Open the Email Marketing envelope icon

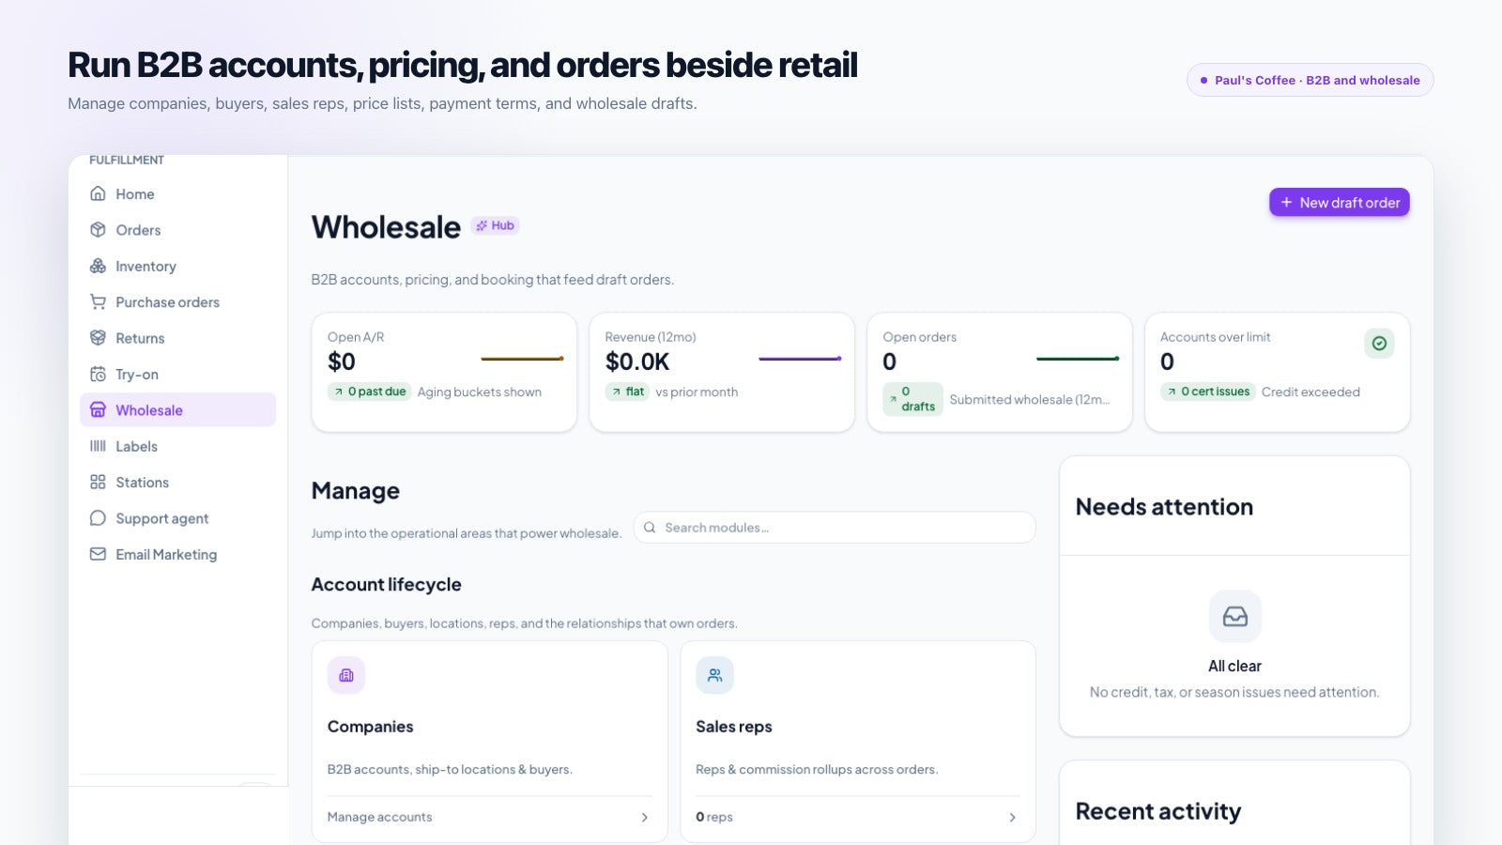click(x=98, y=554)
